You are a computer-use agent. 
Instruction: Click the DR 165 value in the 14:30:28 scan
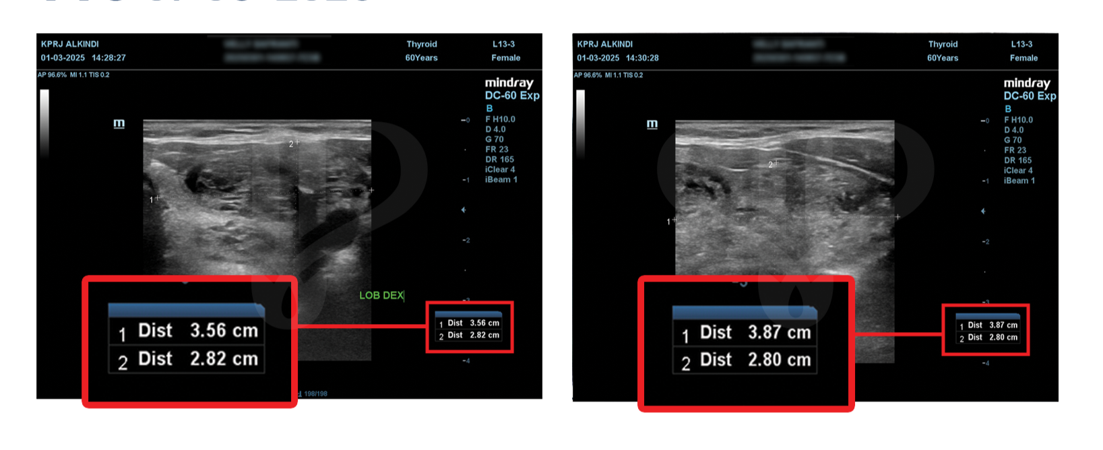point(1017,160)
